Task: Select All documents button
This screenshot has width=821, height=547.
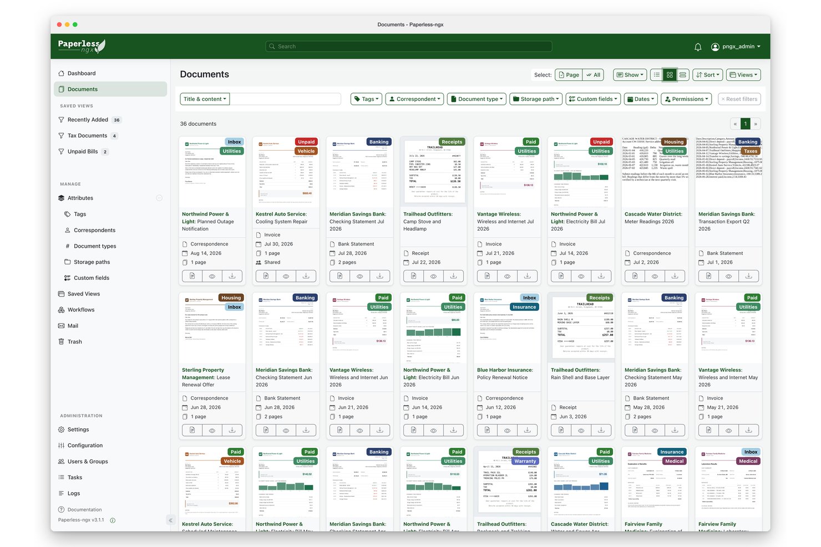Action: point(594,75)
